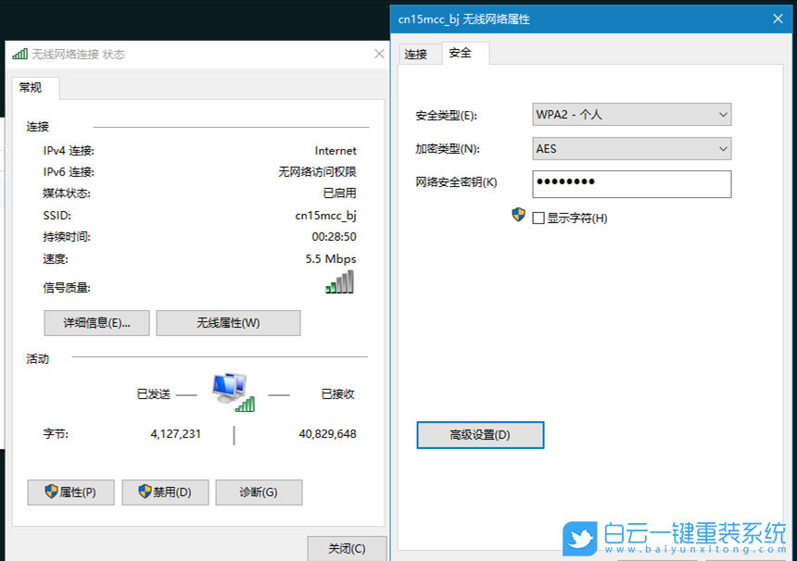Click the 常规 tab
Screen dimensions: 797x561
[x=33, y=87]
